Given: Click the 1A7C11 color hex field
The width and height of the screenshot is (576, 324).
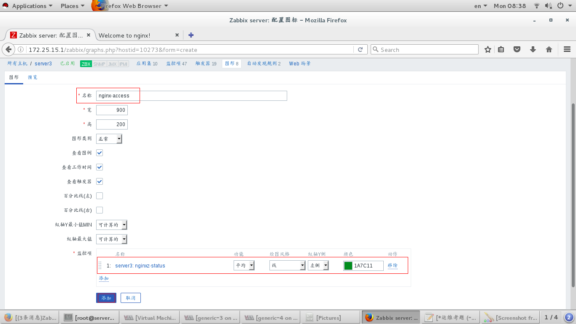Looking at the screenshot, I should pos(368,266).
